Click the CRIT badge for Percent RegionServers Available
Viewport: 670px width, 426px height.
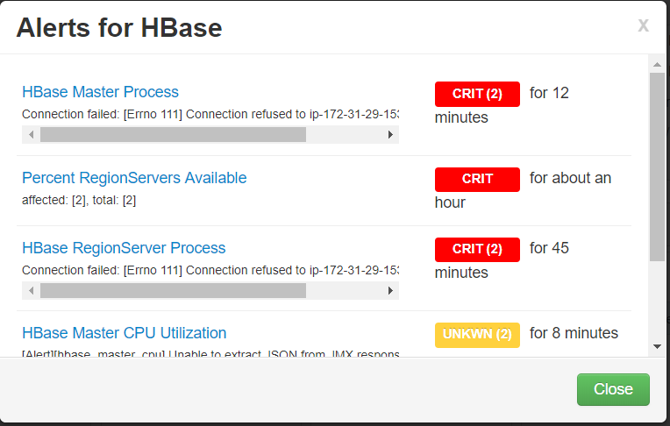tap(477, 179)
